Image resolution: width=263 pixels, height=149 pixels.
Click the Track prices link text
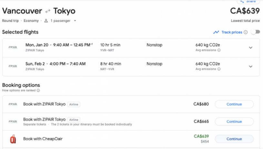[x=231, y=32]
